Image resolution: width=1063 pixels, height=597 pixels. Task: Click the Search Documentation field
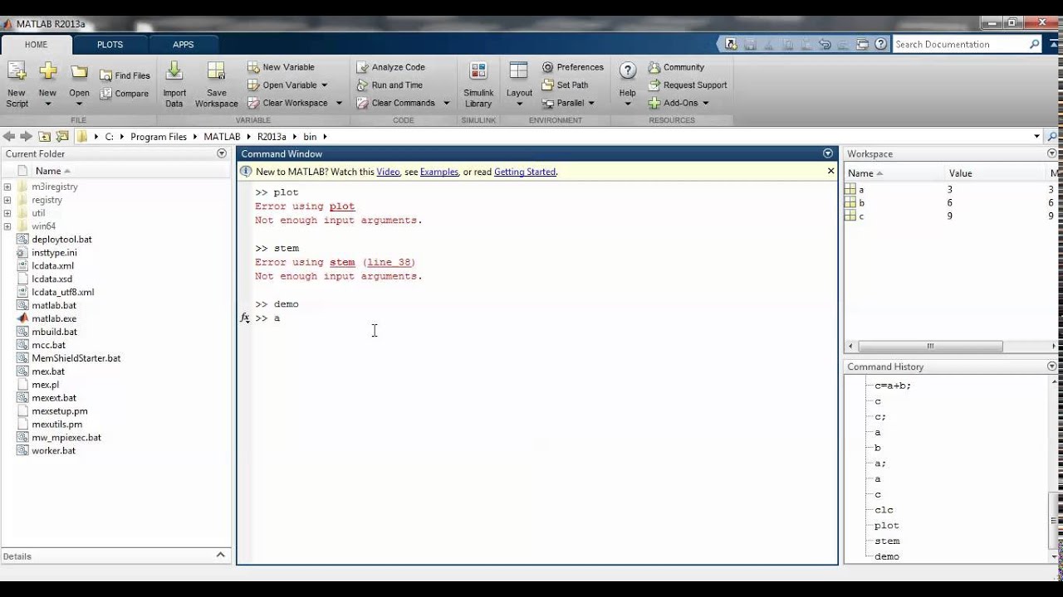click(961, 45)
